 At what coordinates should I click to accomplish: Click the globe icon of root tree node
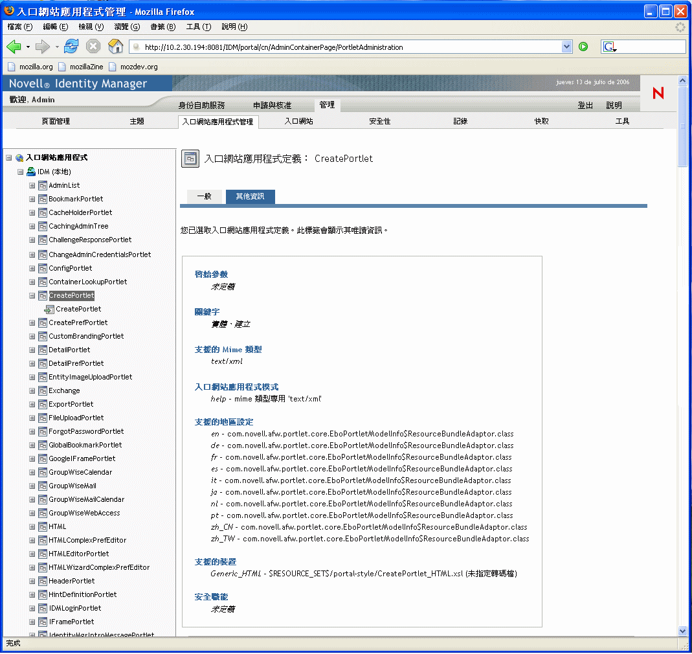[19, 157]
